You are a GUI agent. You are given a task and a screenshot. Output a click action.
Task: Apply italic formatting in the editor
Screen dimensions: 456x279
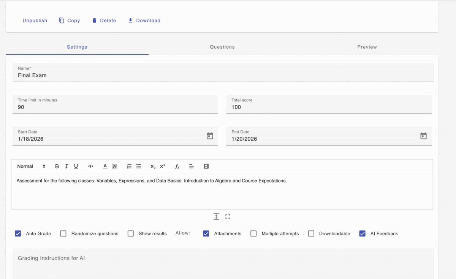[x=66, y=166]
